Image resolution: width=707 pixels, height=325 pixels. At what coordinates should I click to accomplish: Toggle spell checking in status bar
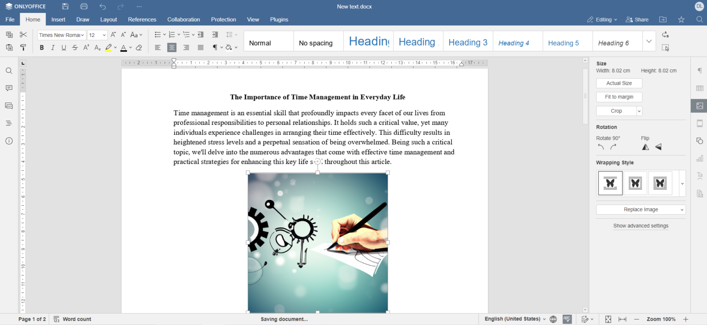pyautogui.click(x=567, y=319)
